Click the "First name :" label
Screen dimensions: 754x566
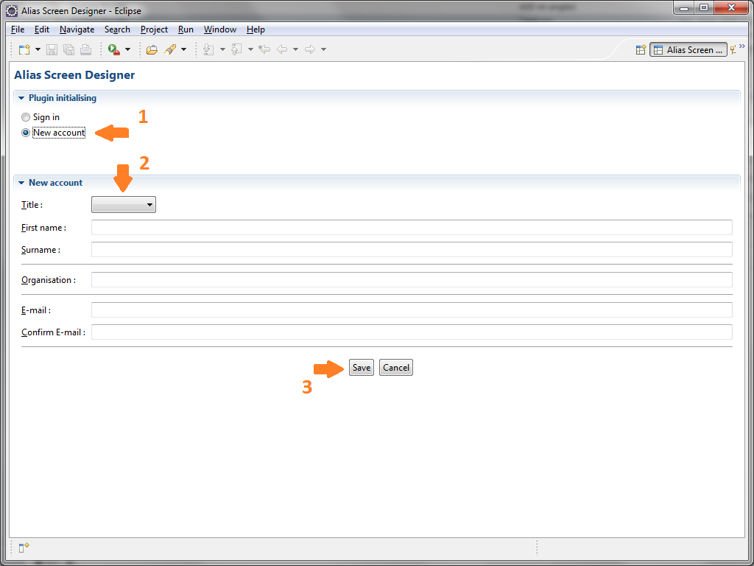point(43,228)
